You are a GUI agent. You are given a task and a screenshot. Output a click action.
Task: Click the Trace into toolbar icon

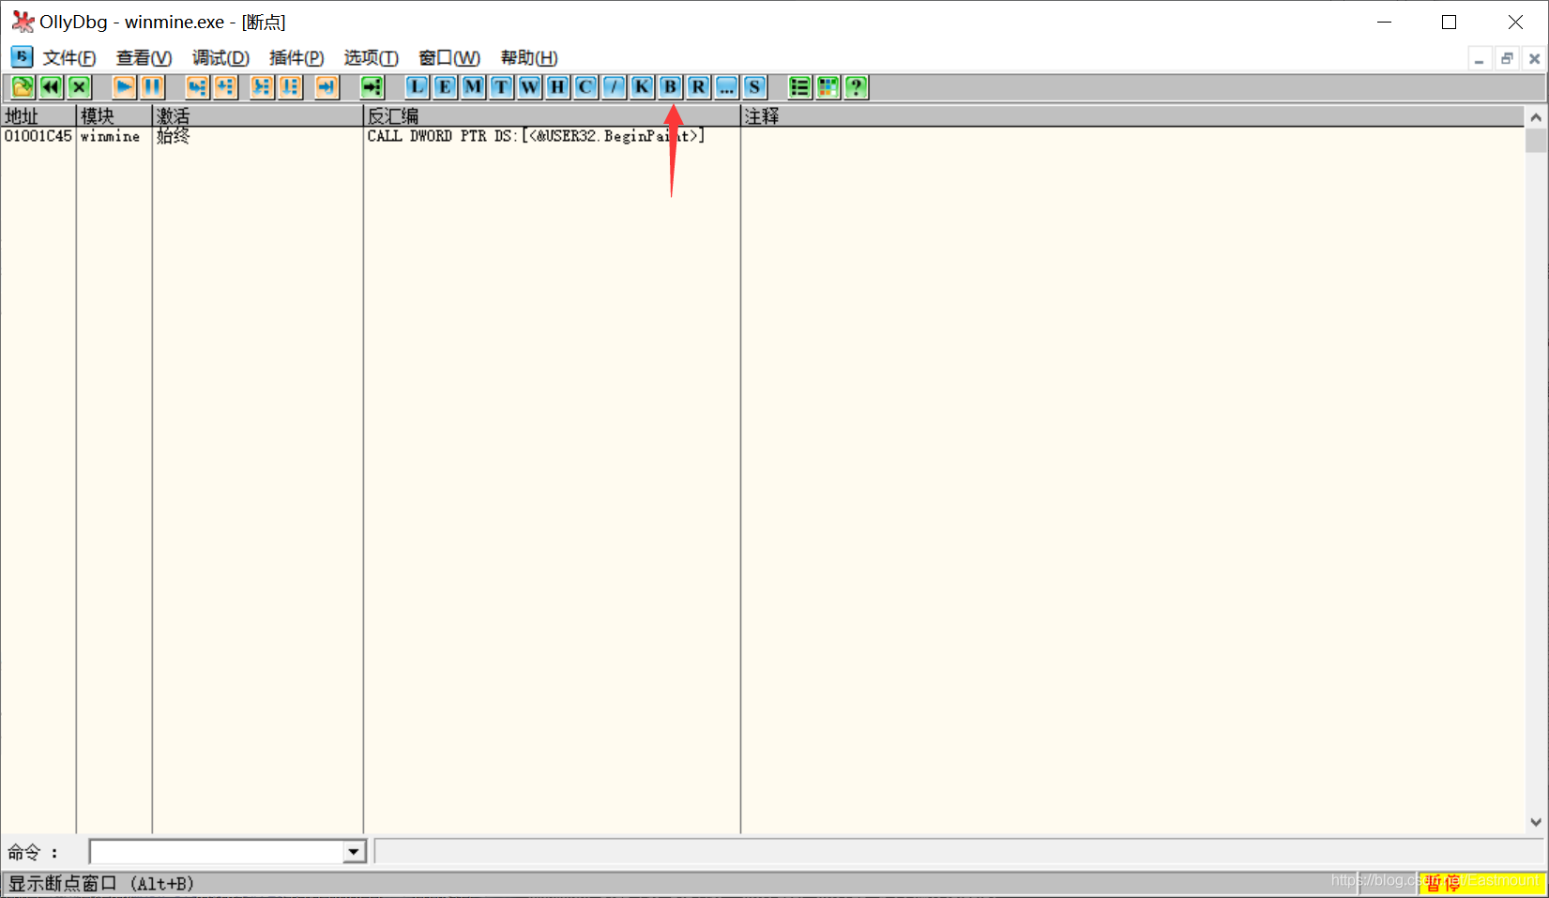click(x=262, y=87)
